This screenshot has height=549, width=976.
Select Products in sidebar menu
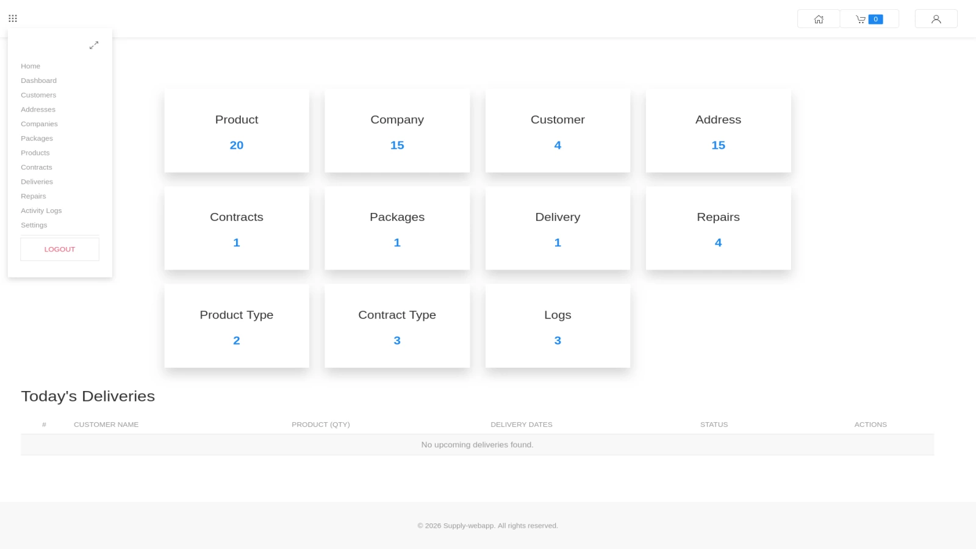[x=35, y=153]
